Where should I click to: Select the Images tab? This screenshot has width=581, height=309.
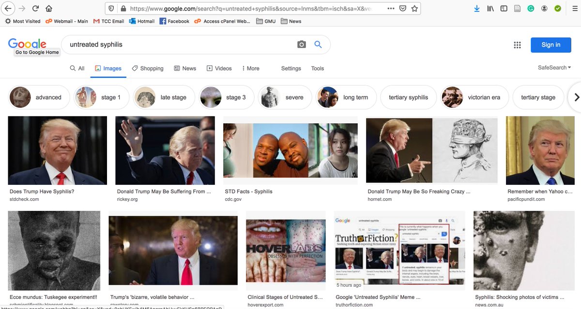(x=108, y=68)
